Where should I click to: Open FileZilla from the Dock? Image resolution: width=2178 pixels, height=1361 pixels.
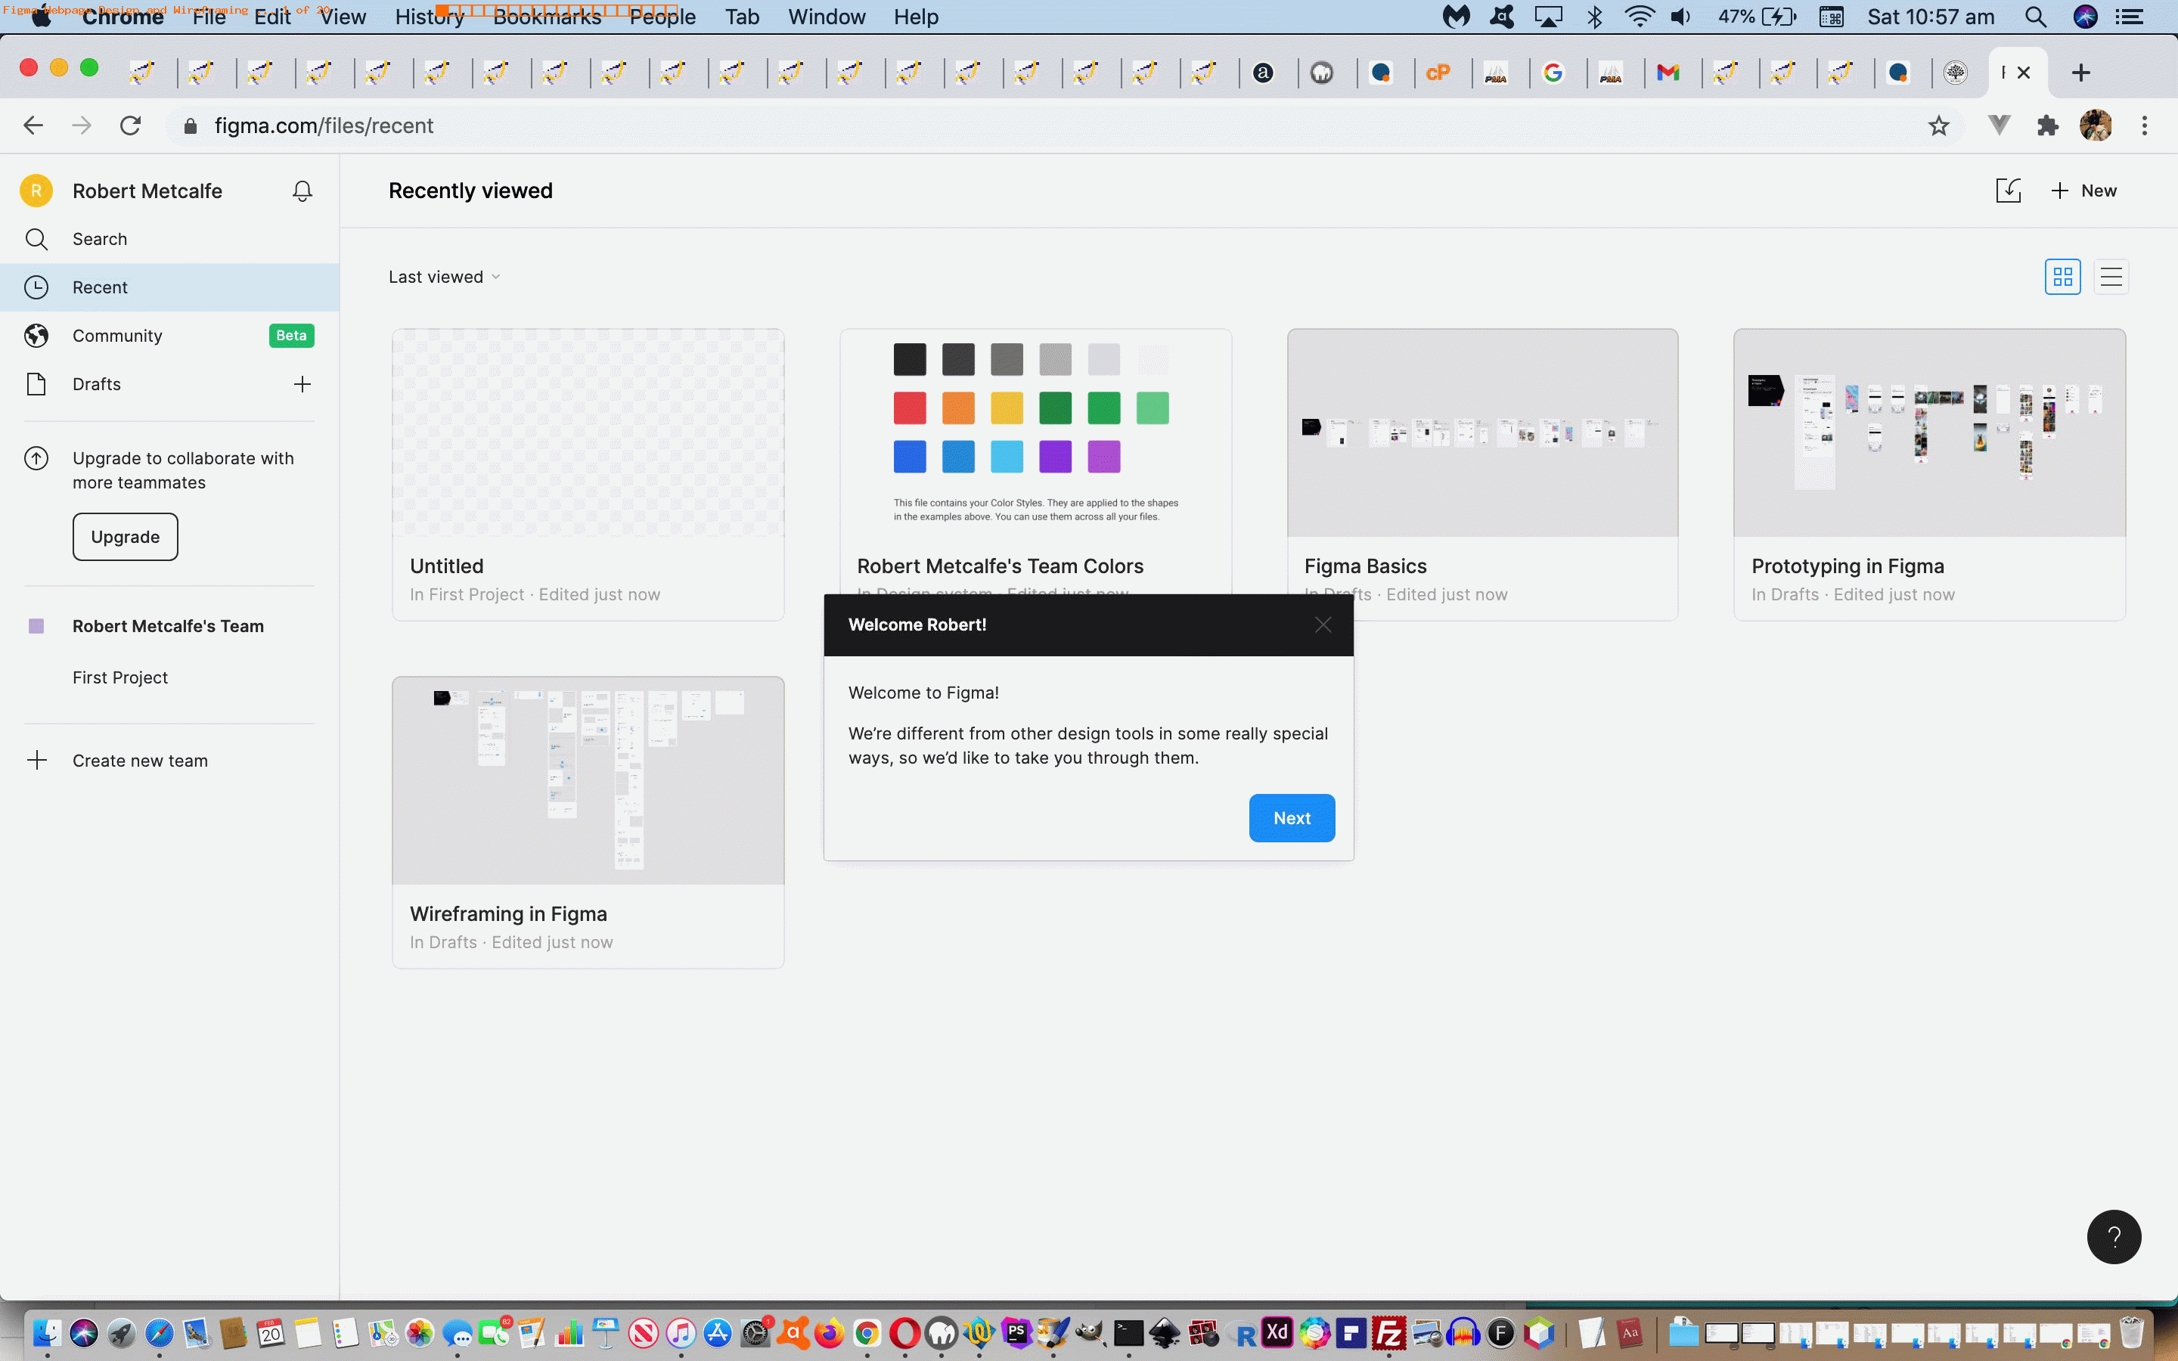click(x=1388, y=1333)
